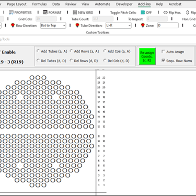Open the Formulas tab

pos(39,4)
